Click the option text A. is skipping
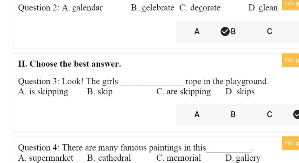 [x=43, y=92]
